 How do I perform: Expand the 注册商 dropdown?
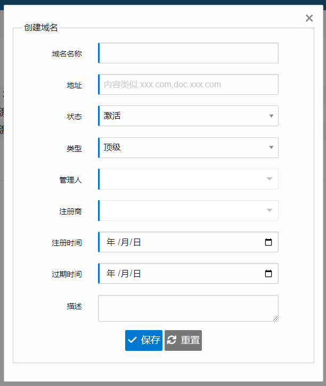189,210
